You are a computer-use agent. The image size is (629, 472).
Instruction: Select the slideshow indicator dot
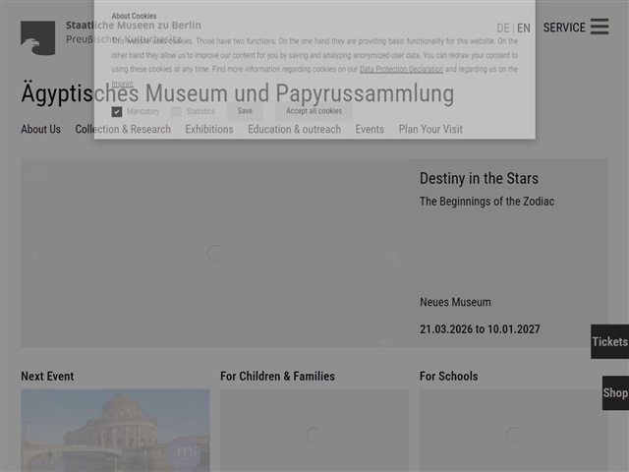[383, 341]
